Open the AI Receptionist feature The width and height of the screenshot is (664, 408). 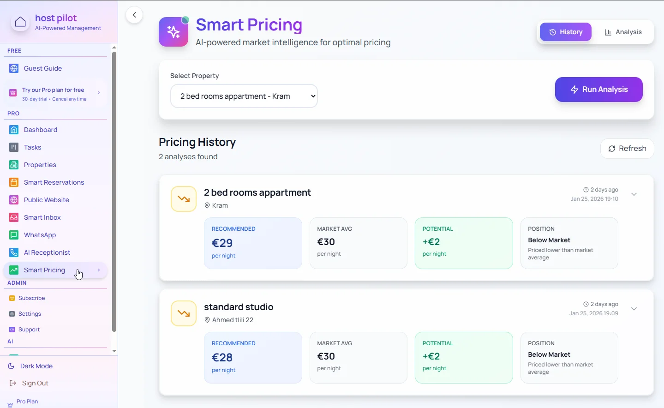tap(13, 252)
